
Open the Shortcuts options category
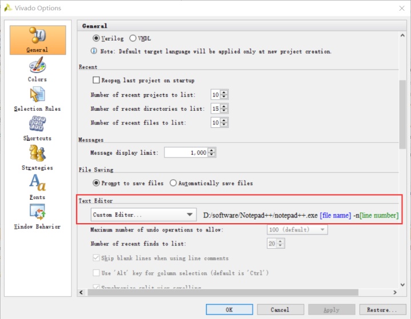click(x=38, y=128)
